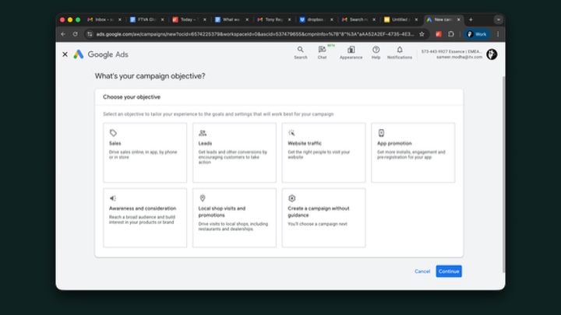Switch to the Search Gmail tab
Viewport: 561px width, 315px height.
pos(358,19)
